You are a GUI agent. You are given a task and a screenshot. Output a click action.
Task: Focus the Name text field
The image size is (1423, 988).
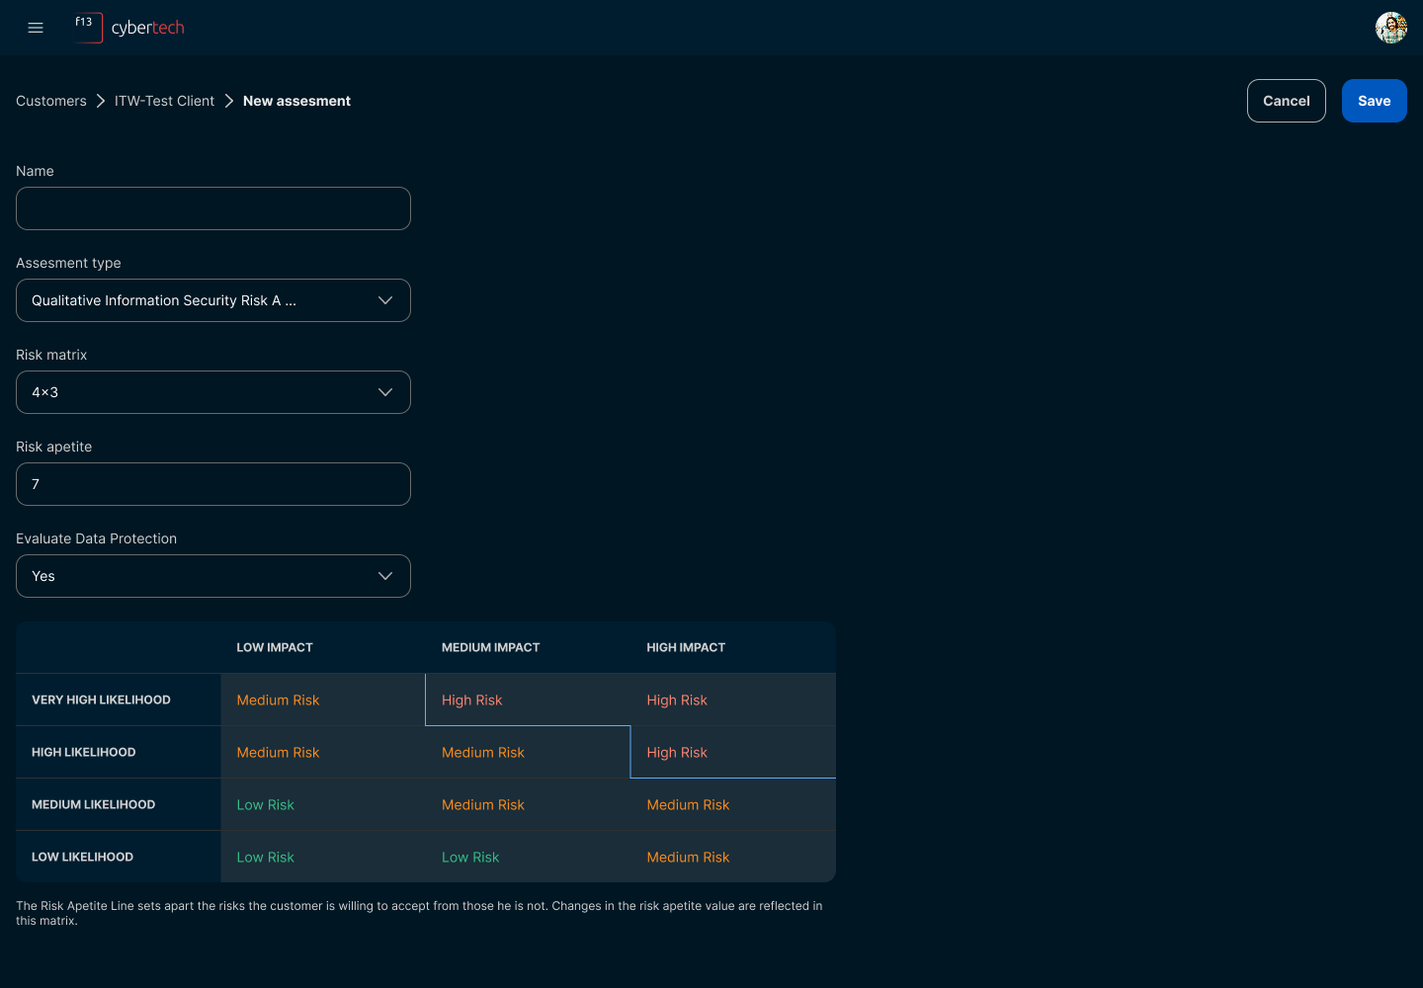pyautogui.click(x=213, y=208)
